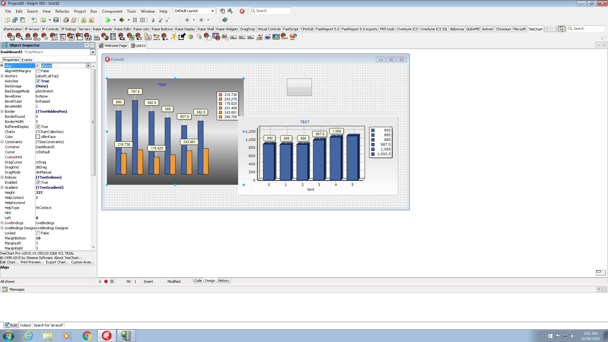The height and width of the screenshot is (342, 608).
Task: Expand the Emboss property
Action: point(2,177)
